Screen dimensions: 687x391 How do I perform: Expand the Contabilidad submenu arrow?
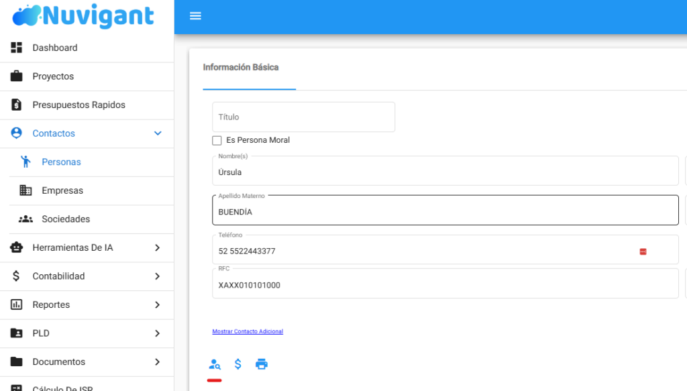[157, 276]
